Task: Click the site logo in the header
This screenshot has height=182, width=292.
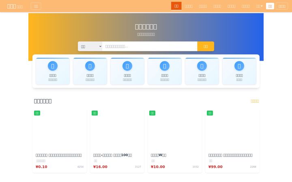Action: 15,6
